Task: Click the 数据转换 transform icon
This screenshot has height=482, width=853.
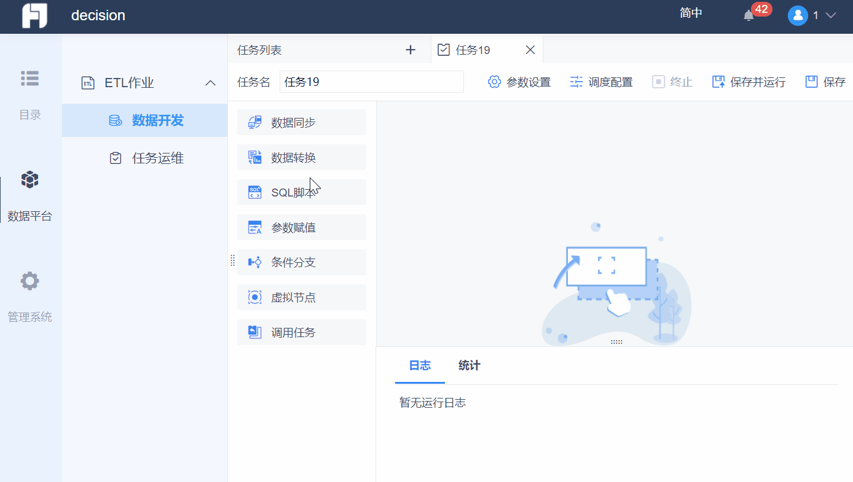Action: point(254,157)
